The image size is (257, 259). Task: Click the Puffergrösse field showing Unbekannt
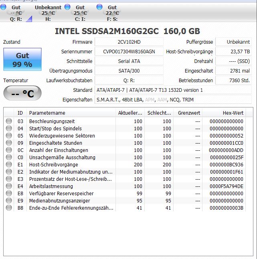(x=234, y=42)
